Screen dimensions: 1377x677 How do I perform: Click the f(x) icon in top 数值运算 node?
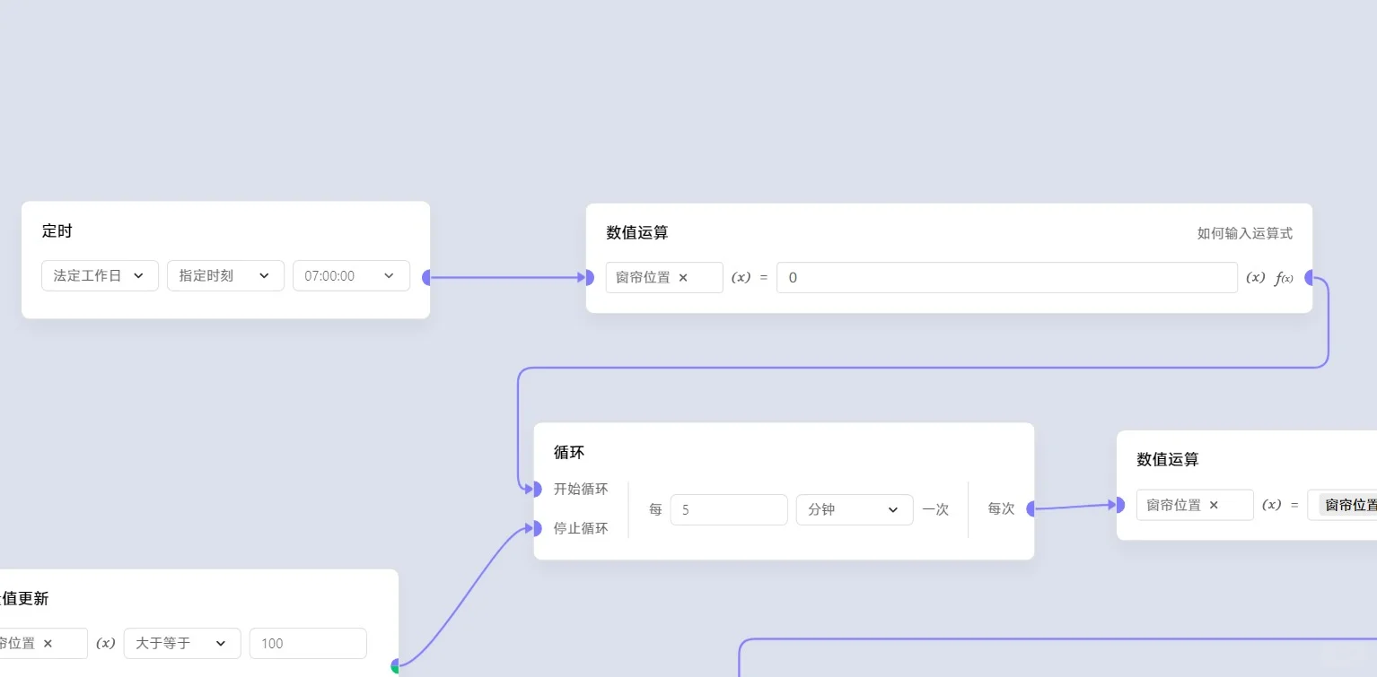point(1284,278)
